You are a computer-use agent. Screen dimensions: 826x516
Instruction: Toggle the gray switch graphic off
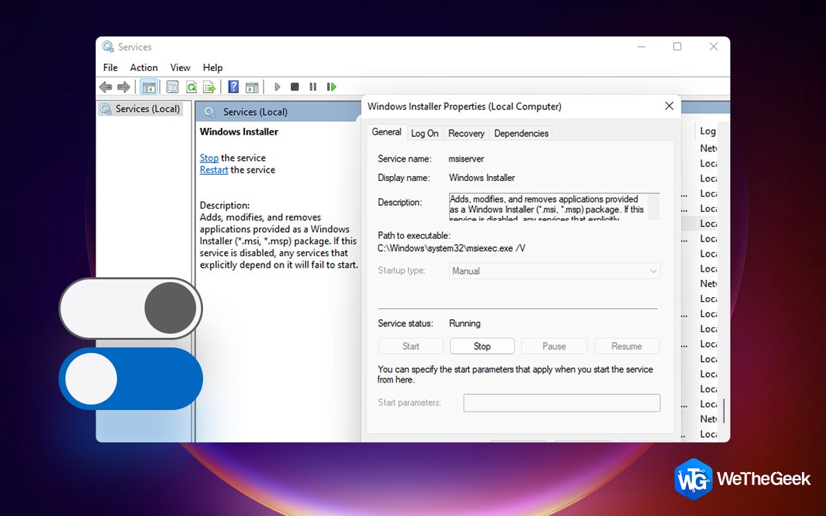pyautogui.click(x=169, y=308)
